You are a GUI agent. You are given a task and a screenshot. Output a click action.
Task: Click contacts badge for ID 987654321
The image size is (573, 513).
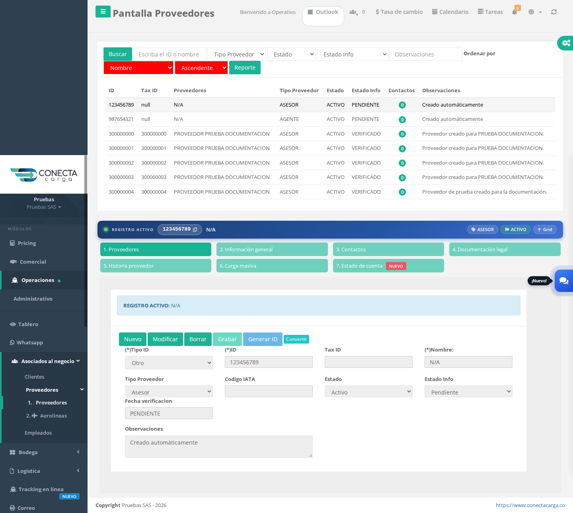click(402, 120)
